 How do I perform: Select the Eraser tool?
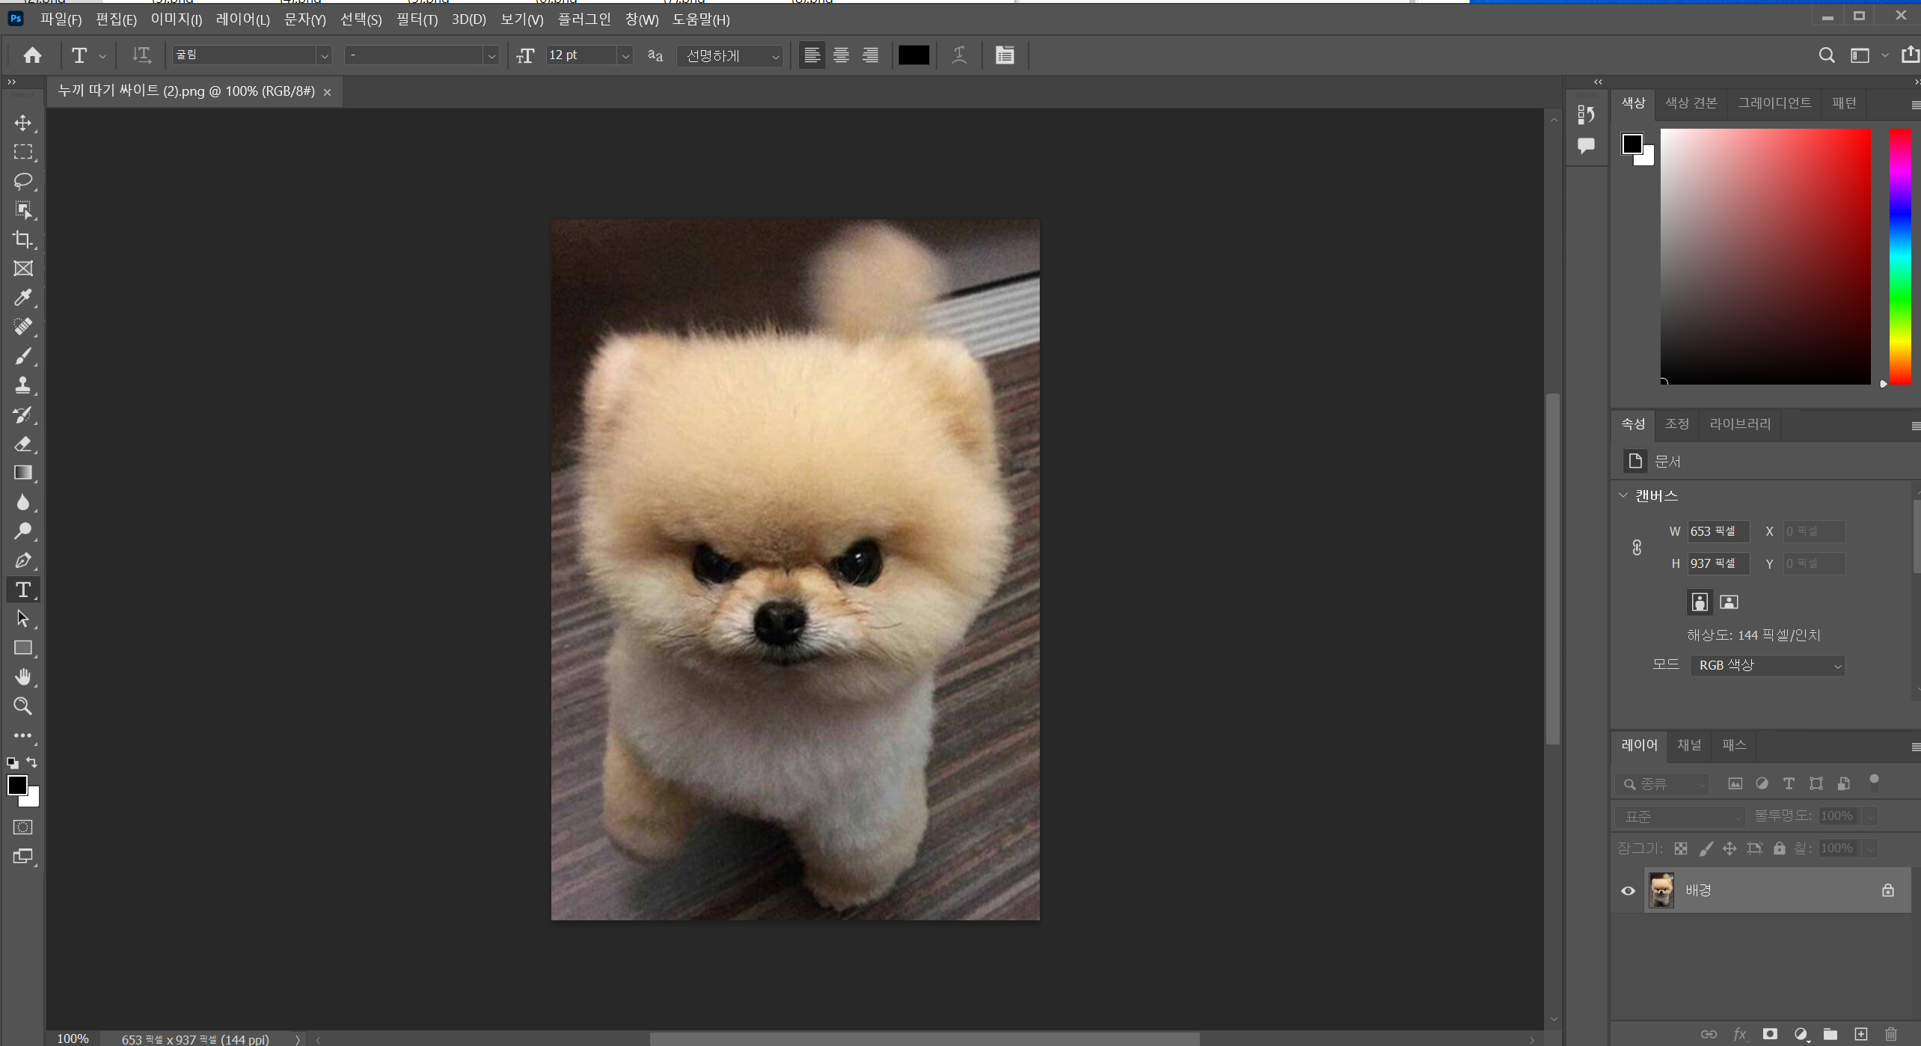[x=23, y=444]
